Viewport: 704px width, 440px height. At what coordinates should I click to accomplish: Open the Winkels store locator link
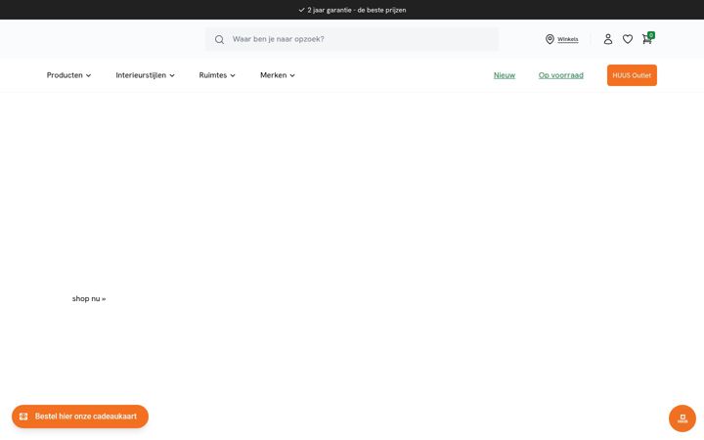click(567, 39)
